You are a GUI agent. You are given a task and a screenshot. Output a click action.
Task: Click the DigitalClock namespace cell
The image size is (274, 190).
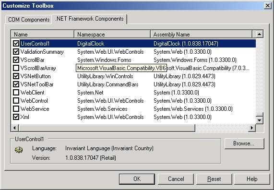tap(91, 44)
